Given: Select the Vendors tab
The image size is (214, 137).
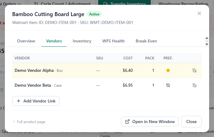Looking at the screenshot, I should point(54,41).
